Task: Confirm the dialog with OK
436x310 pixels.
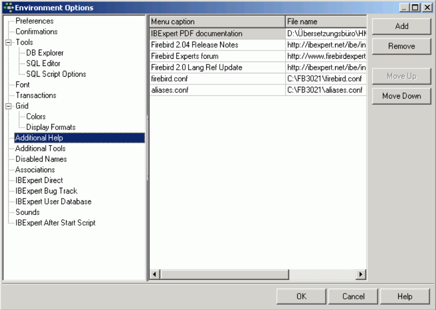Action: tap(301, 296)
